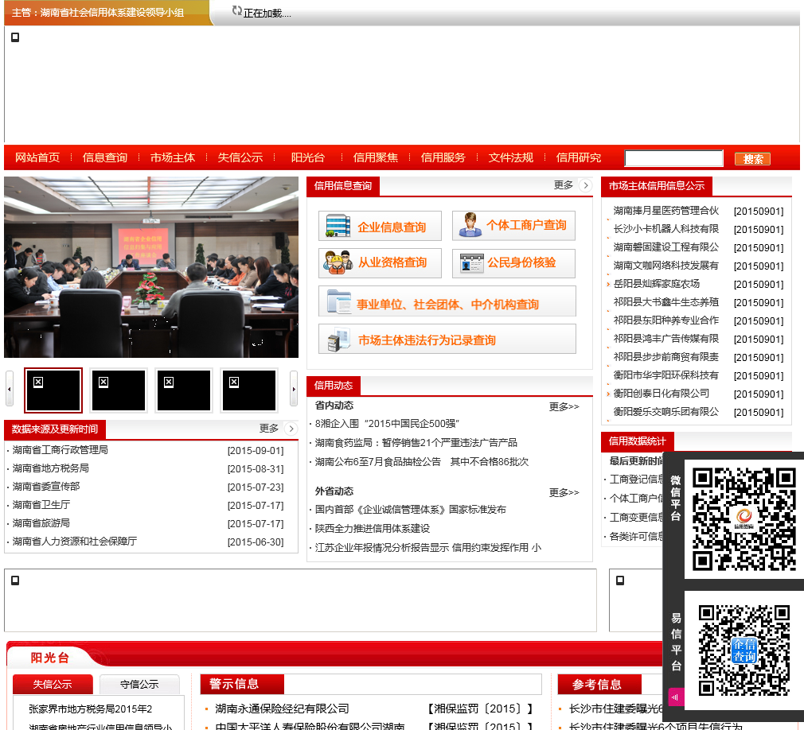Click the broken image icon in the wide banner
The width and height of the screenshot is (804, 730).
(15, 581)
